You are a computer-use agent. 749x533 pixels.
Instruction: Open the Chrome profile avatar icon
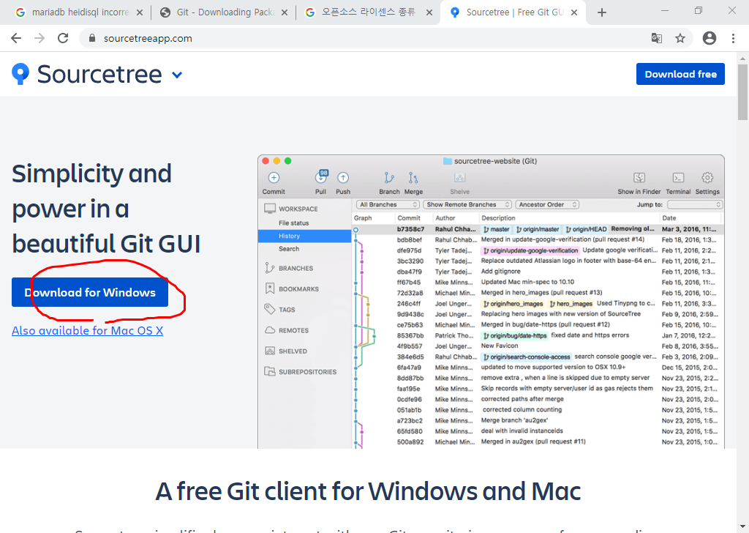(710, 38)
